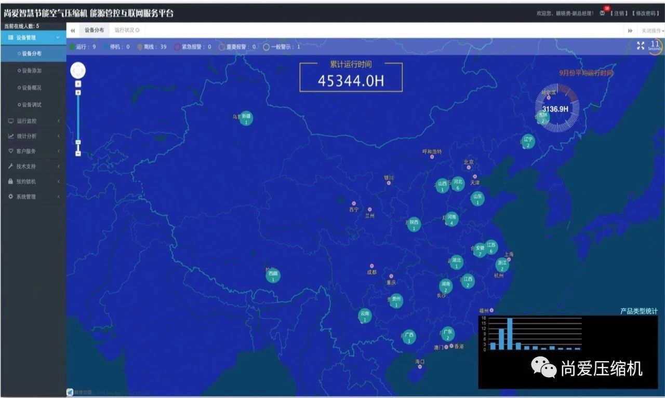The height and width of the screenshot is (398, 665).
Task: Click the map pan direction control
Action: 78,70
